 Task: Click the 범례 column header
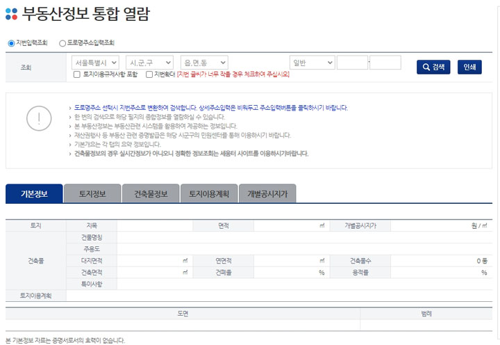click(426, 314)
